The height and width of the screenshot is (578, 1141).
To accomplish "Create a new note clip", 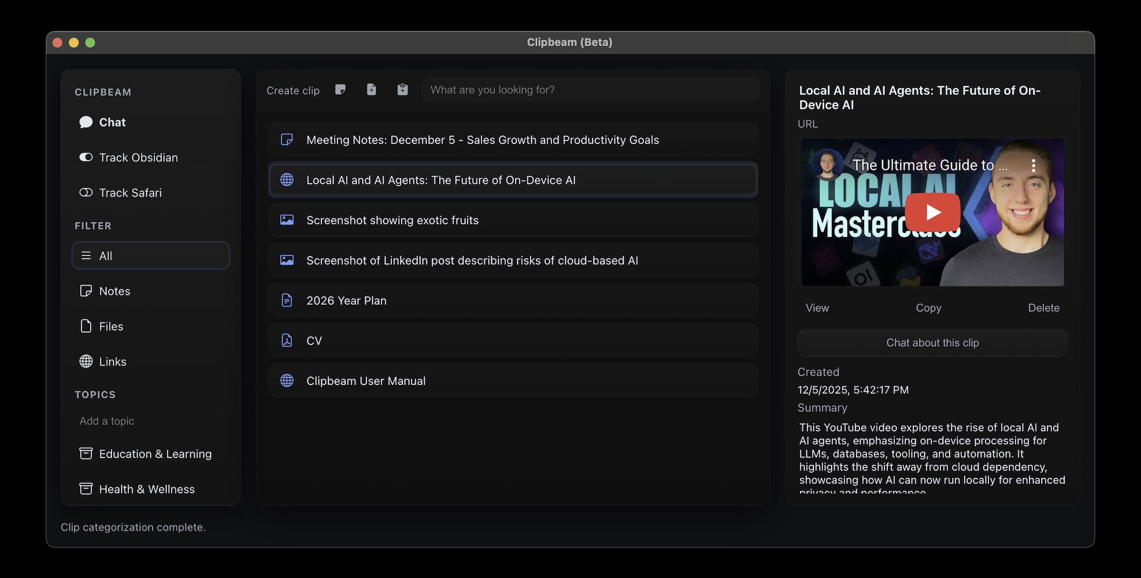I will point(340,90).
